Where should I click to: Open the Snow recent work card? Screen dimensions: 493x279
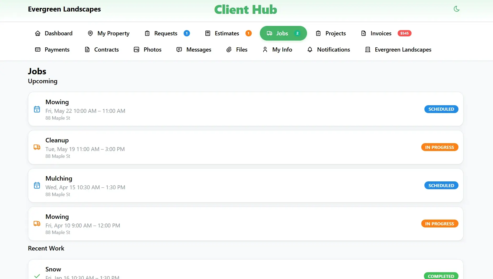(246, 269)
